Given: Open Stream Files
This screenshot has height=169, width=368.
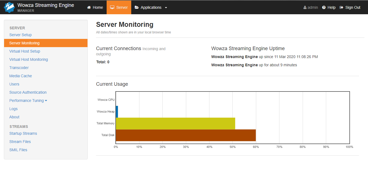Looking at the screenshot, I should coord(20,142).
